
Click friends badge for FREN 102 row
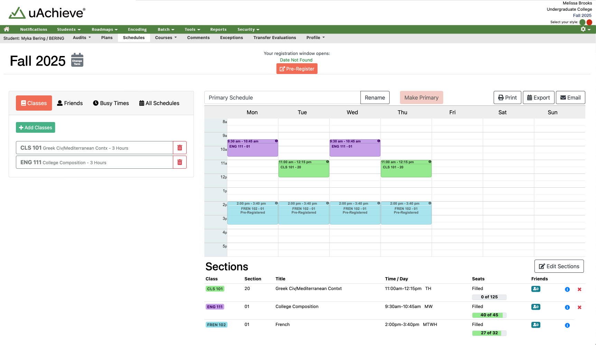click(536, 325)
